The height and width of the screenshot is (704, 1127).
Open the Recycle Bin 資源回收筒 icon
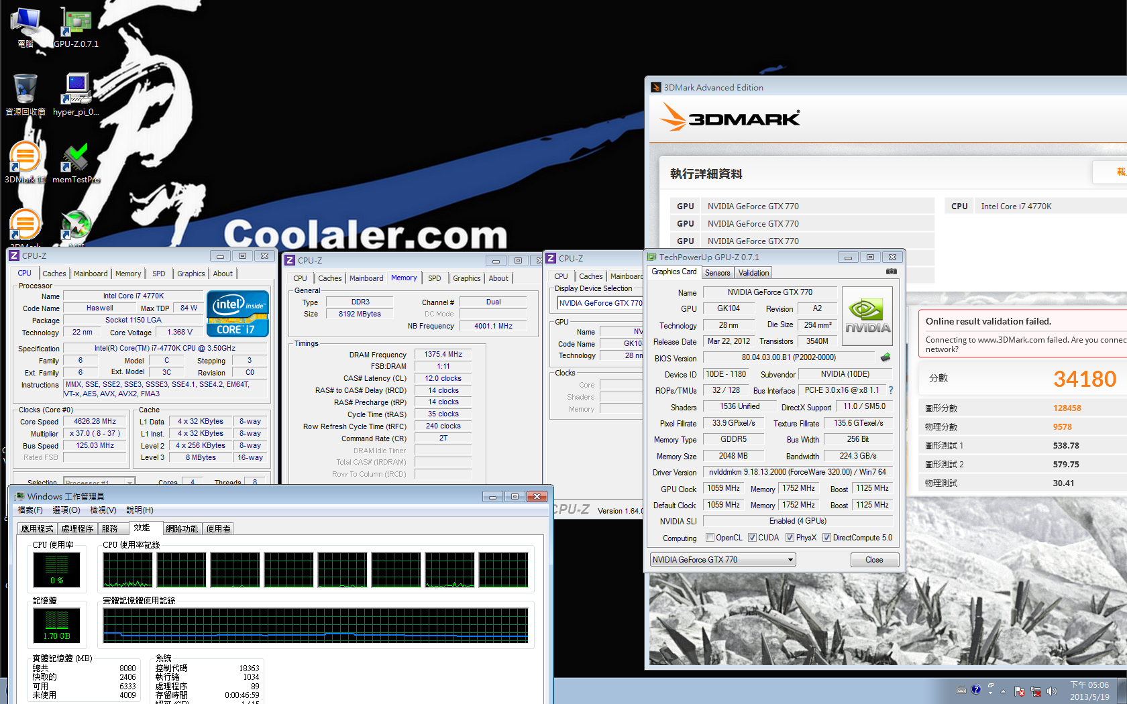pyautogui.click(x=25, y=95)
